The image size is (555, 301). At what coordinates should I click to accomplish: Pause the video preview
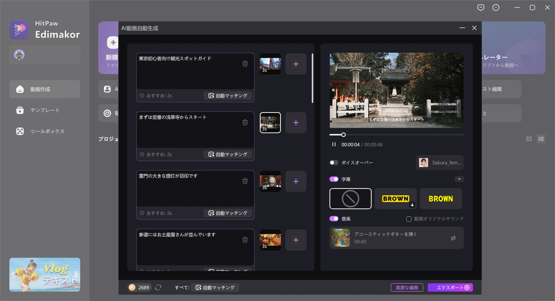334,144
